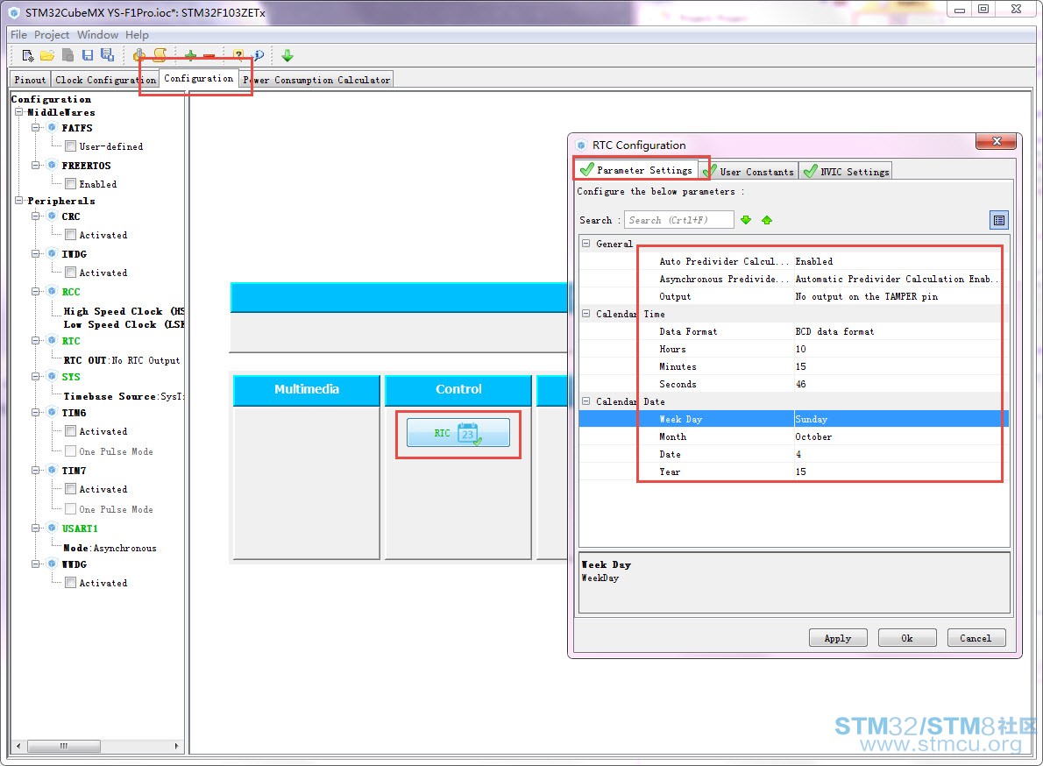The width and height of the screenshot is (1043, 766).
Task: Save the project with the floppy icon
Action: [87, 56]
